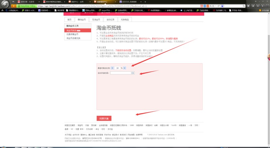Open the 天猫 footer link

pyautogui.click(x=87, y=125)
